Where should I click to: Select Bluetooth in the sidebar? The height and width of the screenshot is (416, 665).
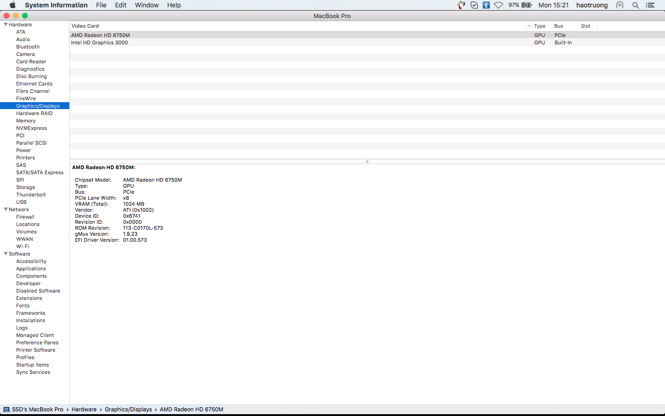click(x=28, y=47)
